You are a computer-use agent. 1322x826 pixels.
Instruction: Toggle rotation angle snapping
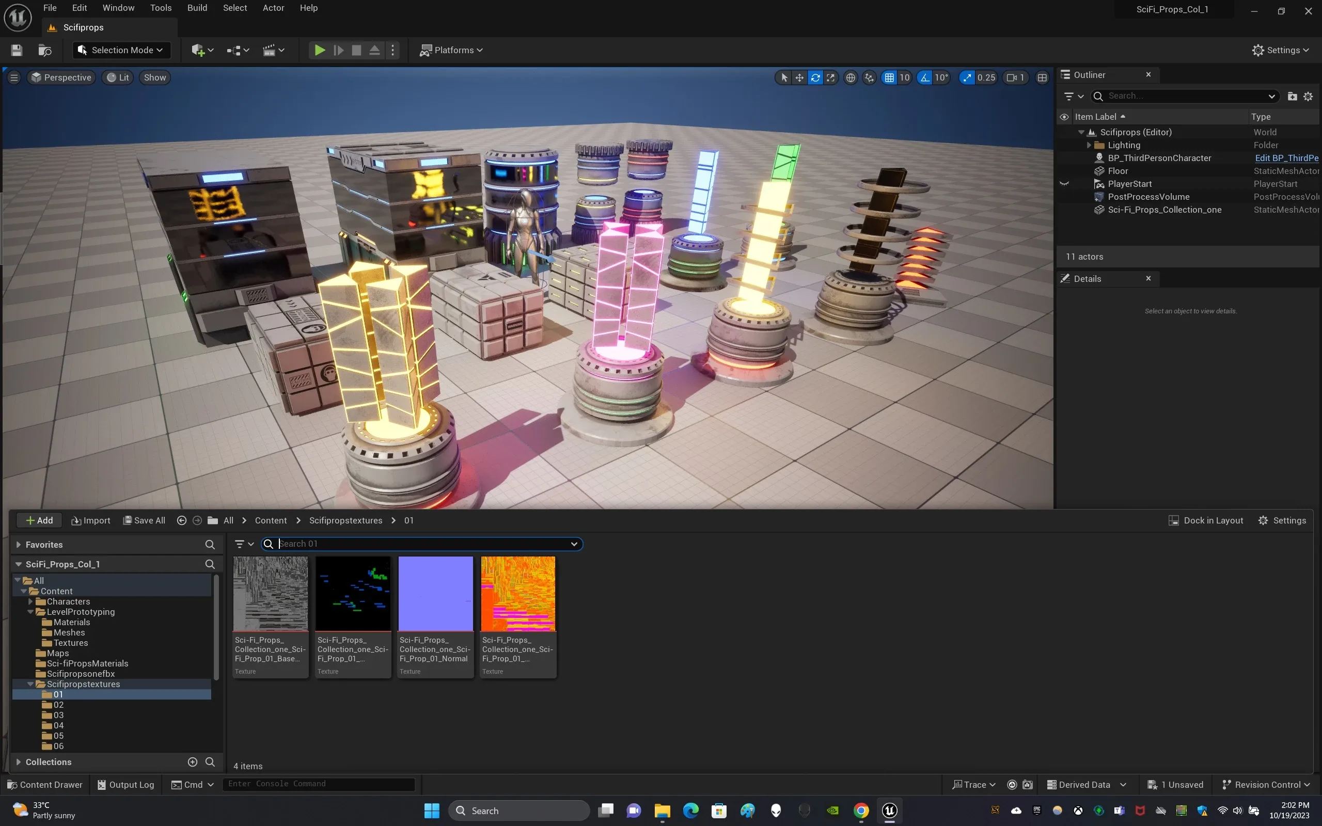924,77
